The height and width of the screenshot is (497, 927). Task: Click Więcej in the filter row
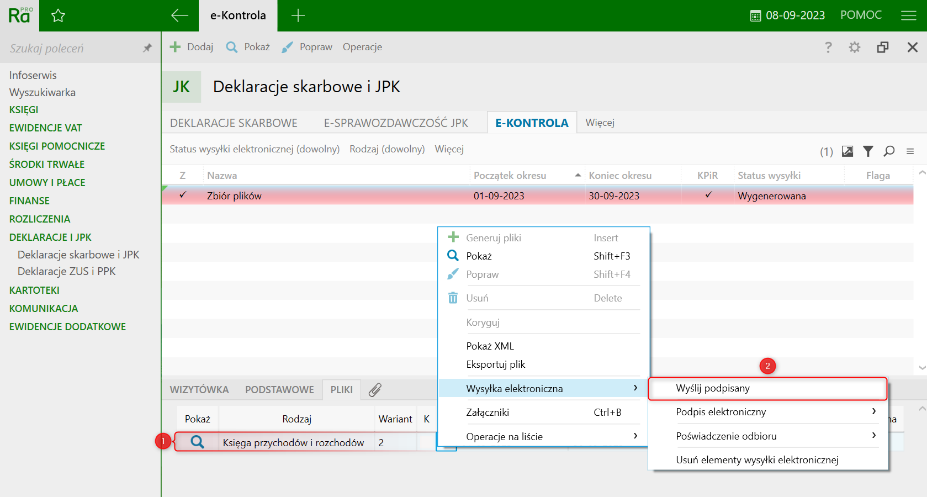click(x=449, y=149)
